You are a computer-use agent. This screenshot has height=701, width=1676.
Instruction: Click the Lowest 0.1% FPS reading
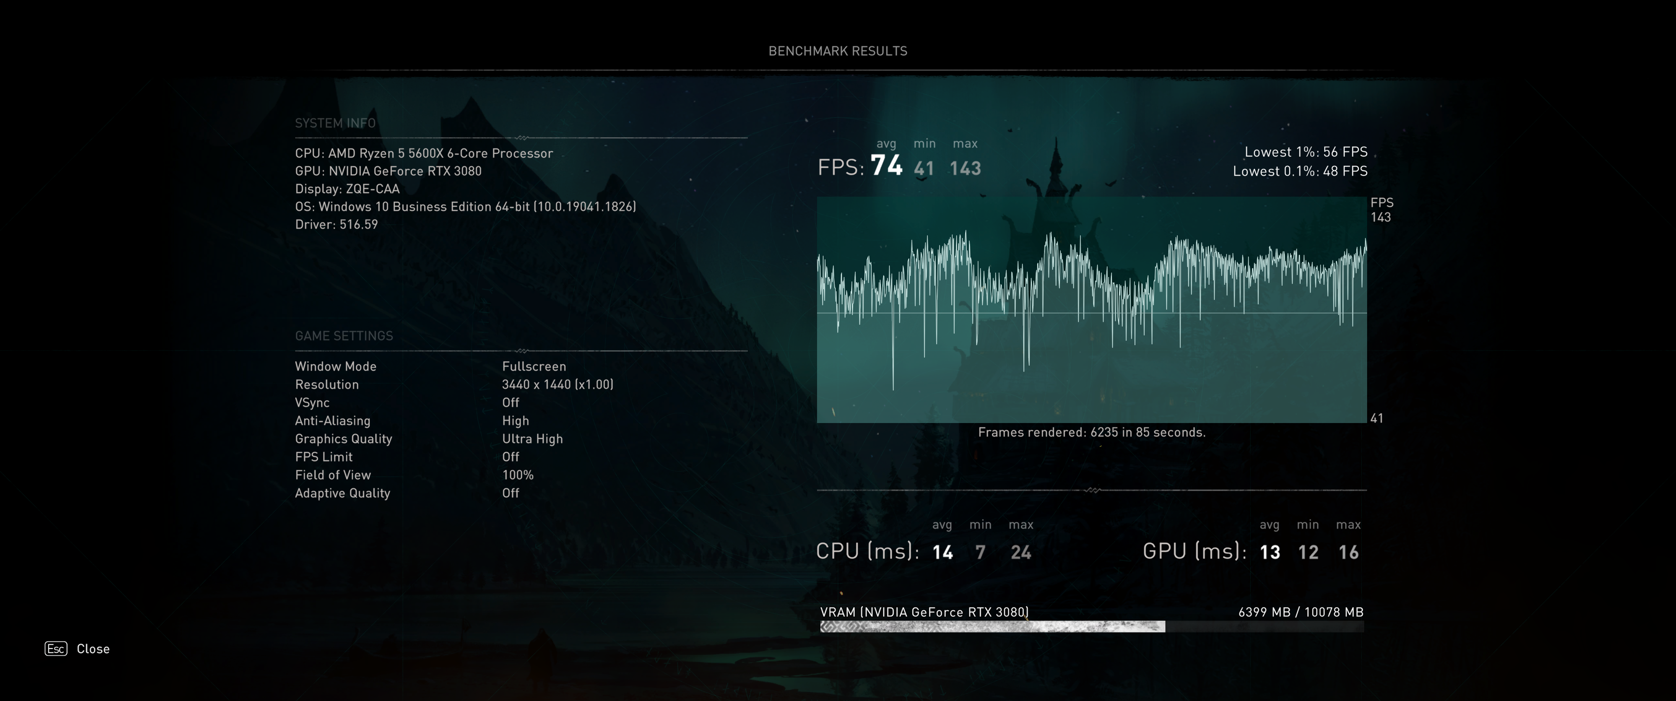(x=1299, y=171)
